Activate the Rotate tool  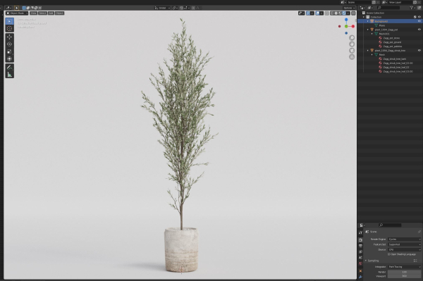[x=9, y=44]
